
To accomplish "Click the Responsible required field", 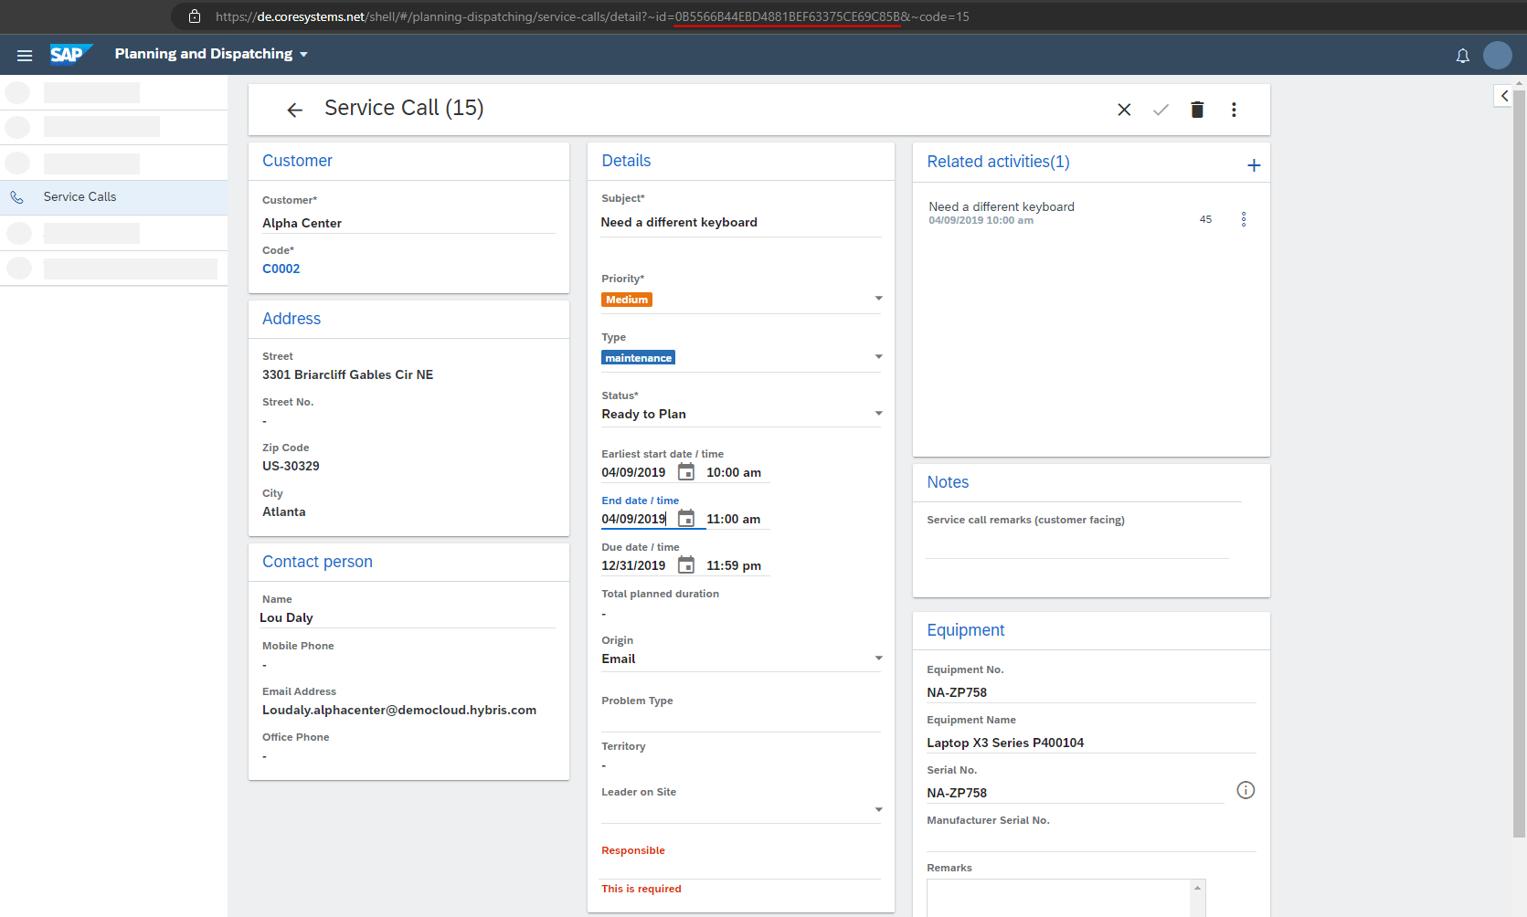I will coord(741,869).
